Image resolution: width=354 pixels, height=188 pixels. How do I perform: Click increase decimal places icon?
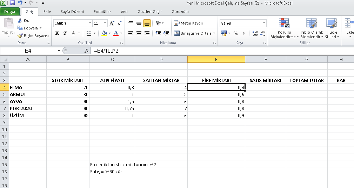[255, 33]
